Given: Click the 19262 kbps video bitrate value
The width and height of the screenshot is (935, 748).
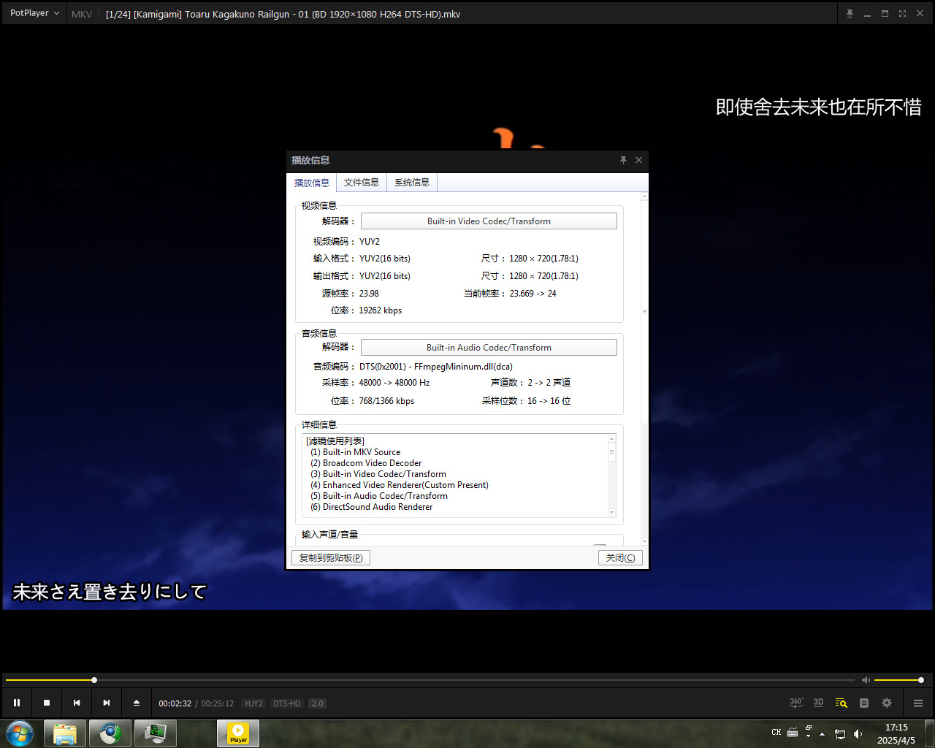Looking at the screenshot, I should click(x=381, y=310).
